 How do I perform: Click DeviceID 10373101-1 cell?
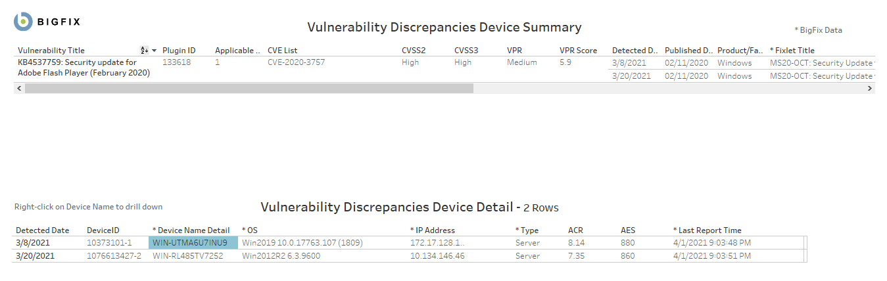[109, 243]
